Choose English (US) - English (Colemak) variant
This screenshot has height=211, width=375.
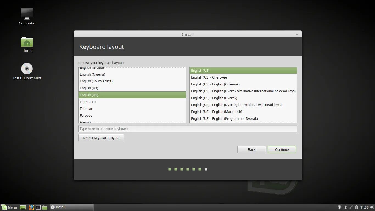[243, 84]
